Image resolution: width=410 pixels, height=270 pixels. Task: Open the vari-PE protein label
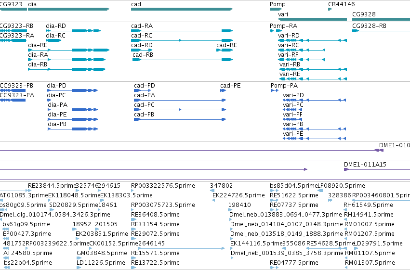tap(293, 134)
